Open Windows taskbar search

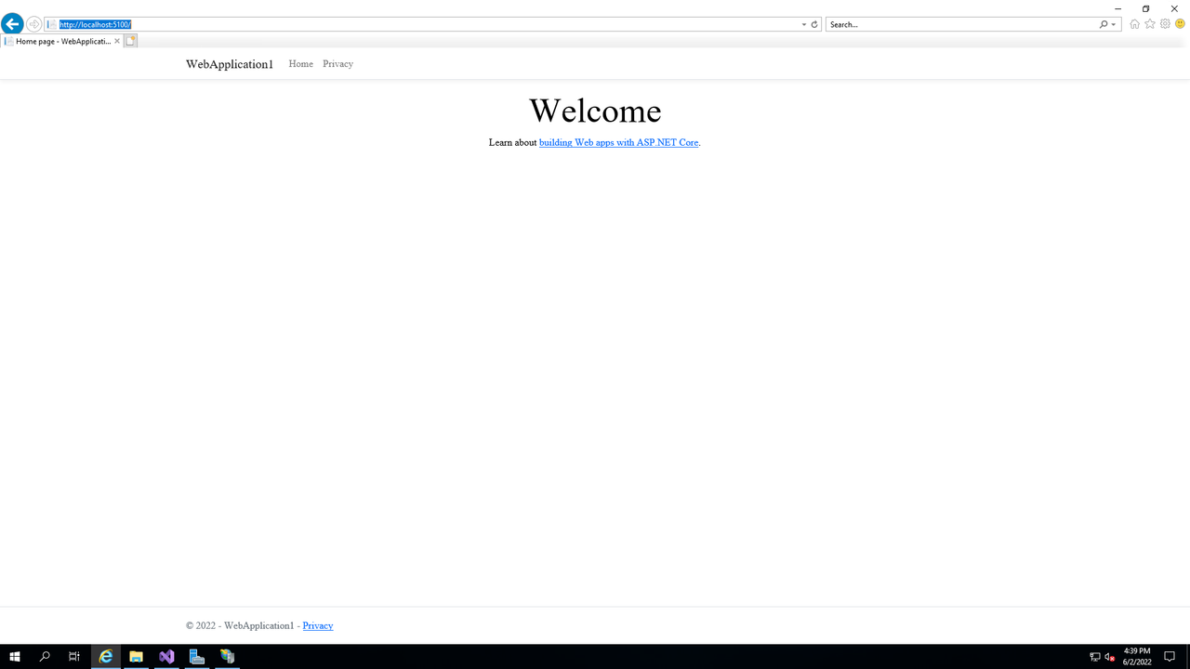[45, 657]
